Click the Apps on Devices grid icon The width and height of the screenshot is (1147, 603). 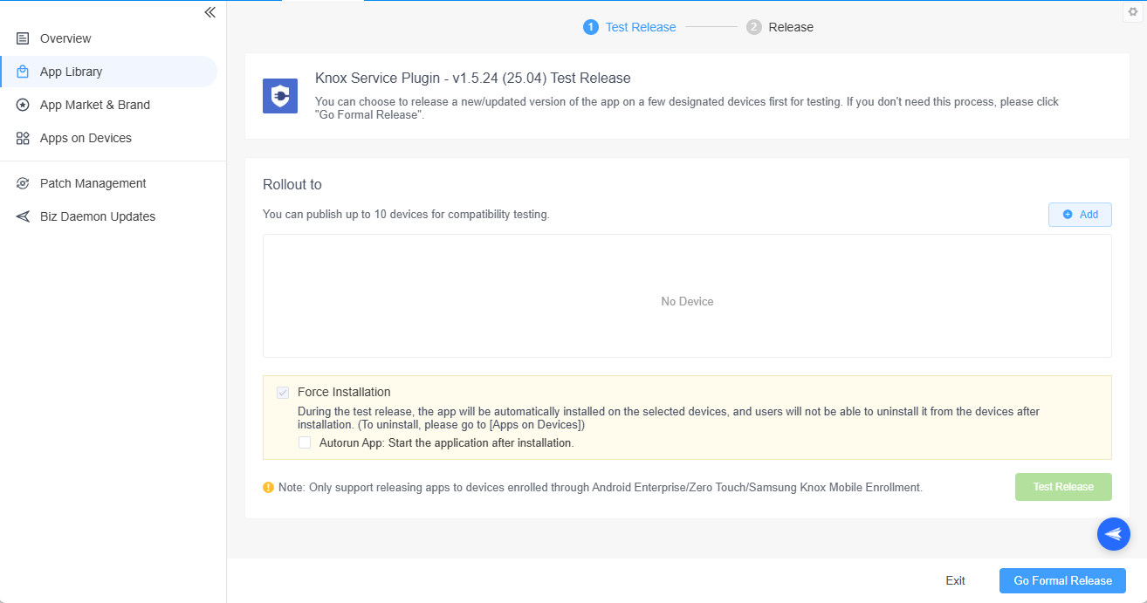pos(23,138)
